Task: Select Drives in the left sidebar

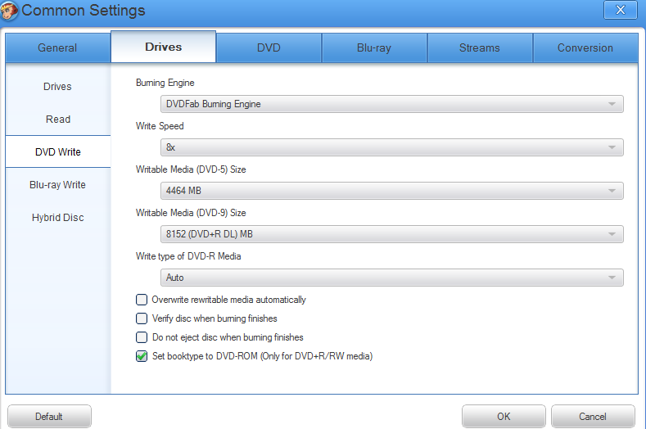Action: point(57,87)
